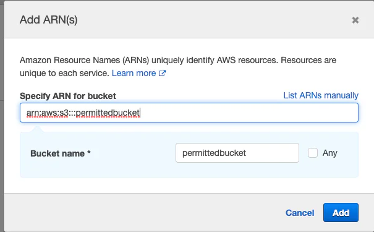The image size is (374, 232).
Task: Click the external link icon beside Learn more
Action: click(x=162, y=73)
